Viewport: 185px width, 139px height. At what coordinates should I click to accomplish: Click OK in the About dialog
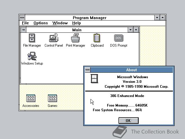[128, 121]
